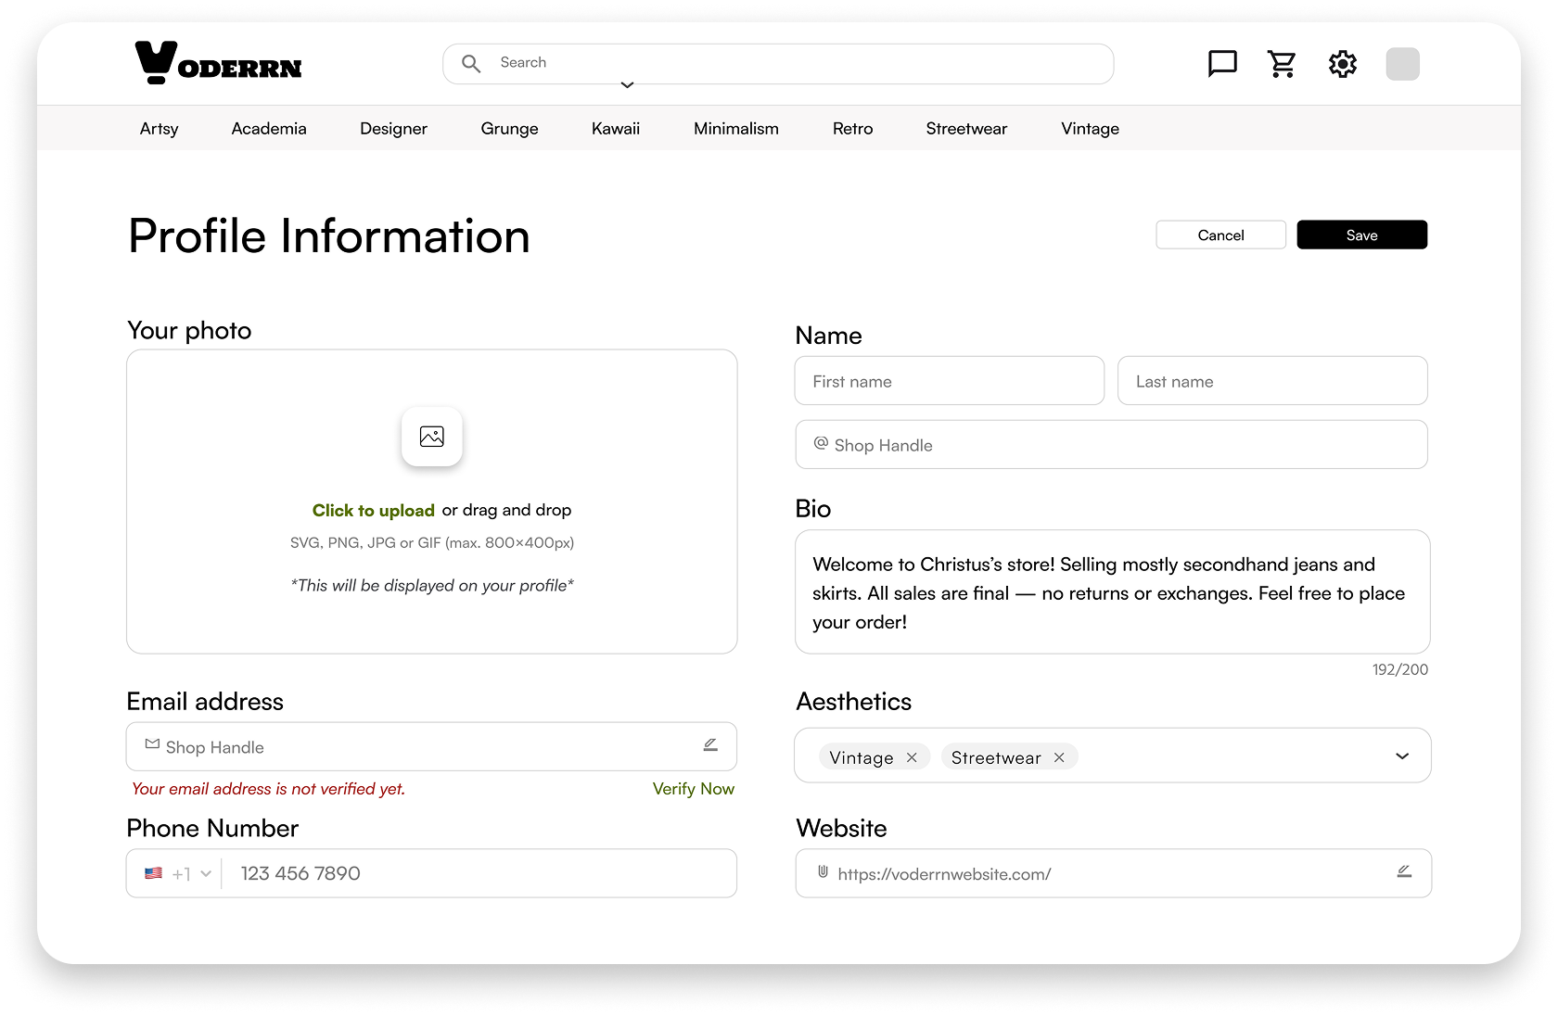This screenshot has height=1016, width=1558.
Task: Expand the chevron below the search bar
Action: pos(627,85)
